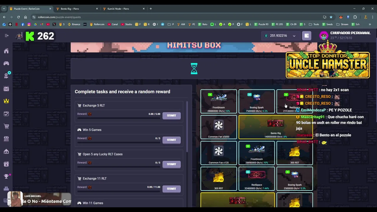Open the Telegram bookmark icon

(163, 24)
